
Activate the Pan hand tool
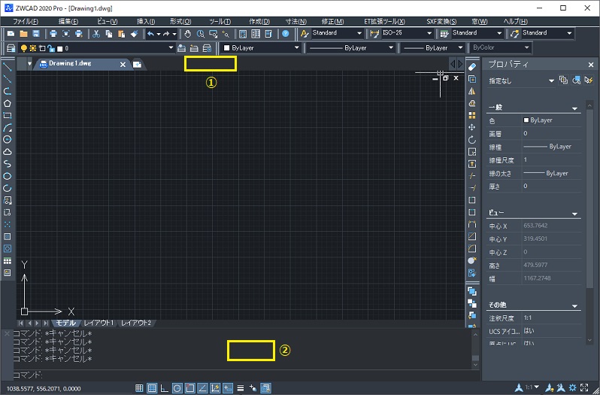pyautogui.click(x=187, y=34)
